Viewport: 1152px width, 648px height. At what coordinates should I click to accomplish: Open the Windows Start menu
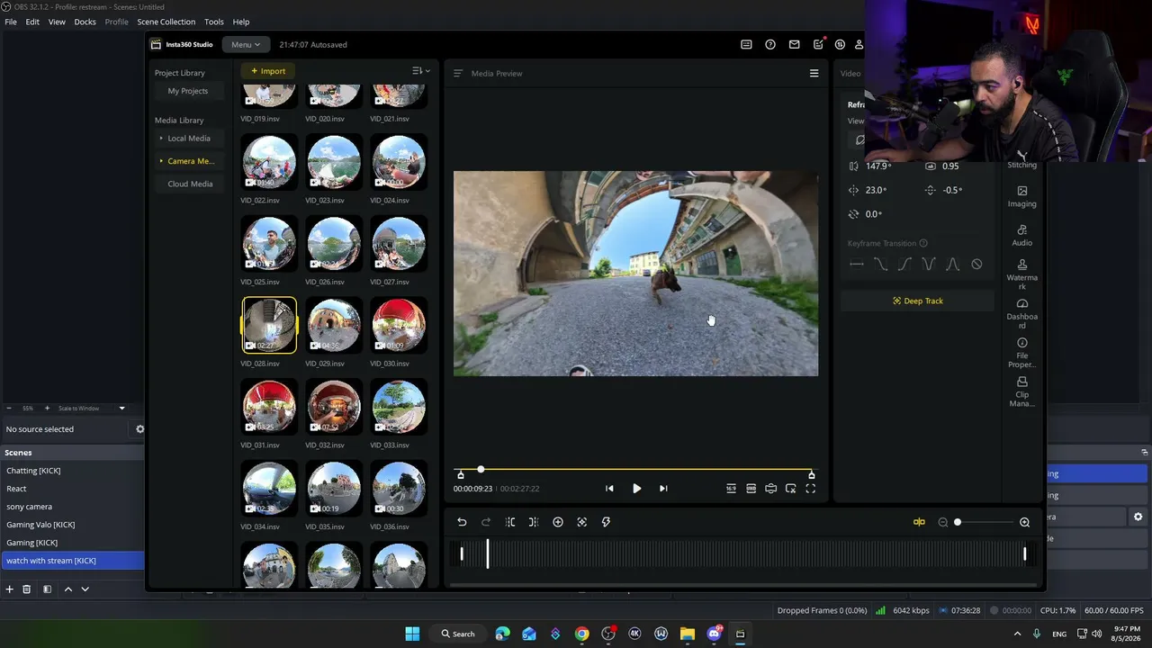click(x=412, y=634)
